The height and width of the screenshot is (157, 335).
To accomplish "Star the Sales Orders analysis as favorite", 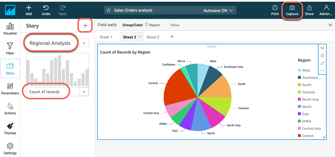I will coord(109,10).
